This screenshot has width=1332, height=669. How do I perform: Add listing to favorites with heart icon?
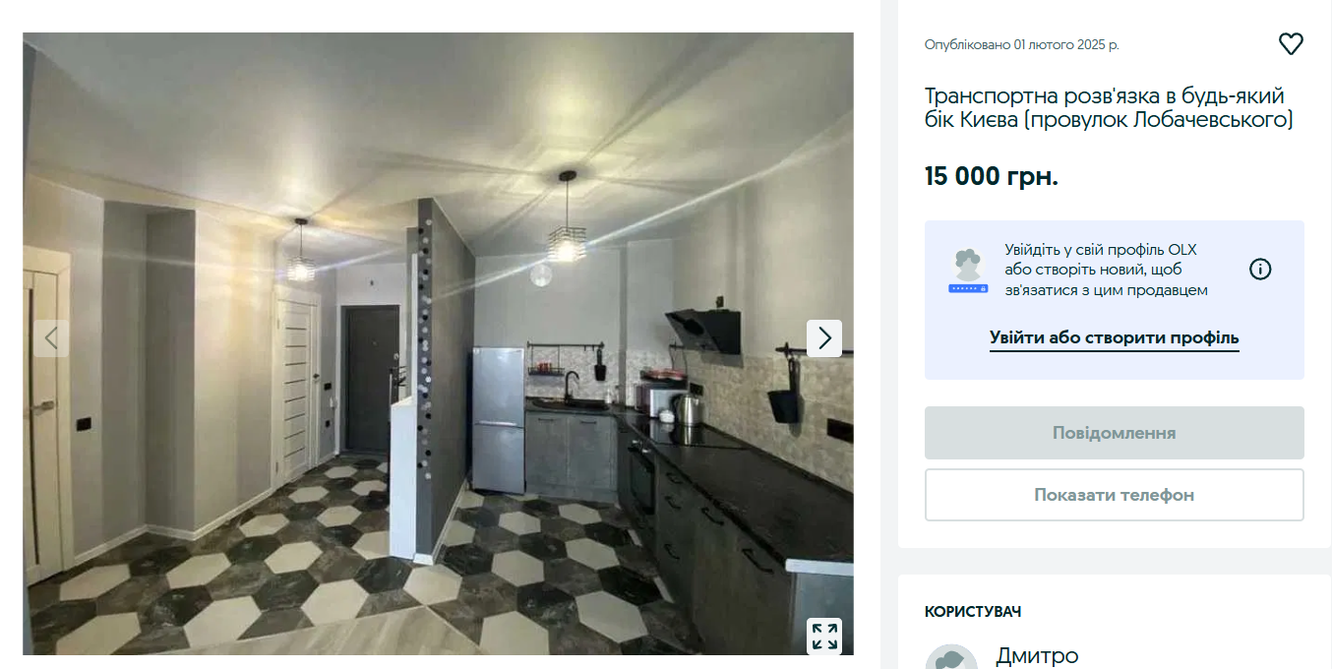[x=1291, y=44]
